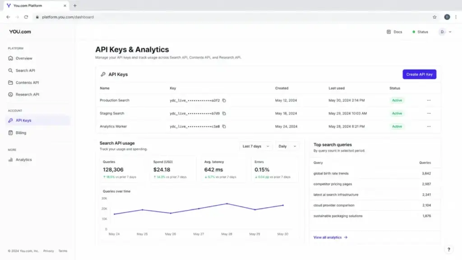This screenshot has height=260, width=462.
Task: Click the Analytics bar chart icon
Action: coord(11,159)
